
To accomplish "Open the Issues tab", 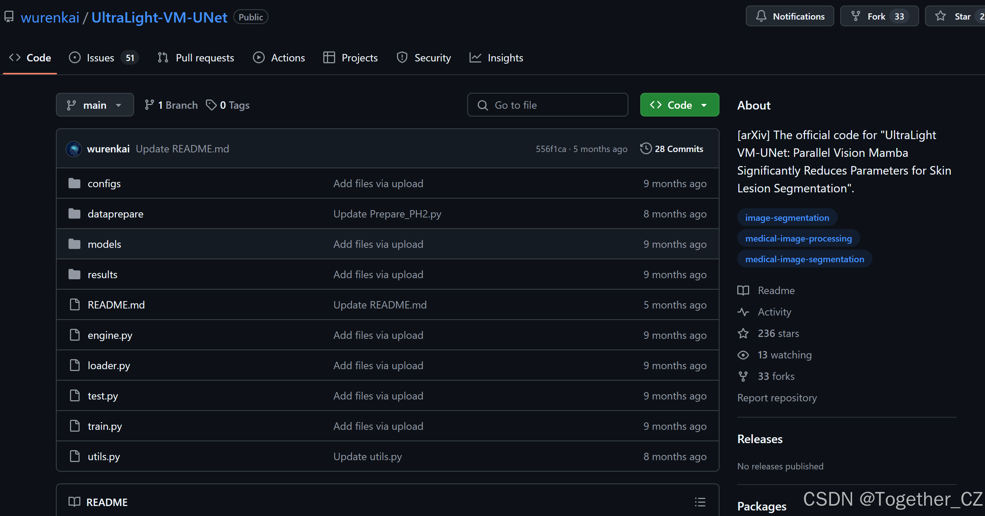I will pyautogui.click(x=100, y=58).
